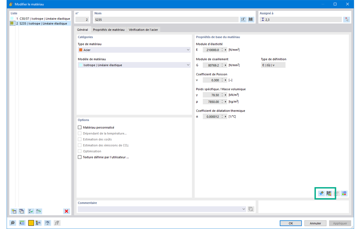
Task: Click the Nom field containing S235
Action: click(166, 20)
